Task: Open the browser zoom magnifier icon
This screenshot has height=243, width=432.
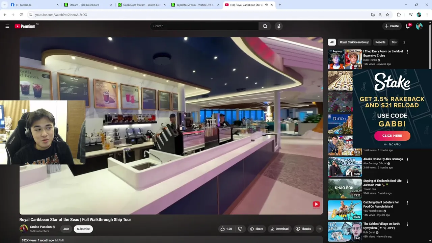Action: click(380, 15)
